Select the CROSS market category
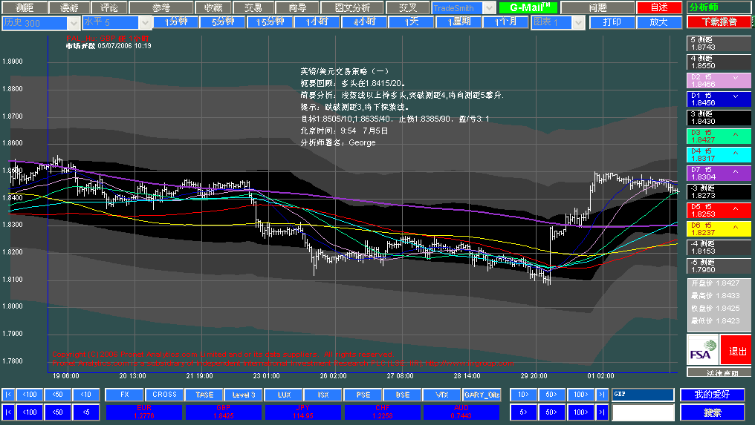755x425 pixels. tap(164, 395)
